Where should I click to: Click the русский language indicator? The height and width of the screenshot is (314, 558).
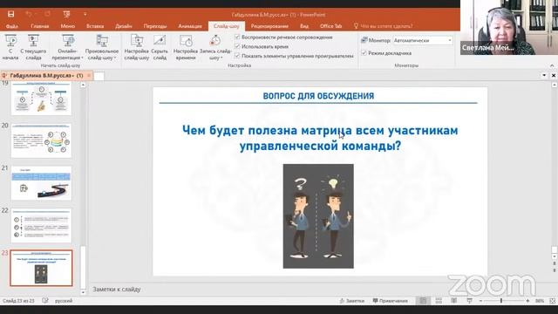(x=64, y=301)
